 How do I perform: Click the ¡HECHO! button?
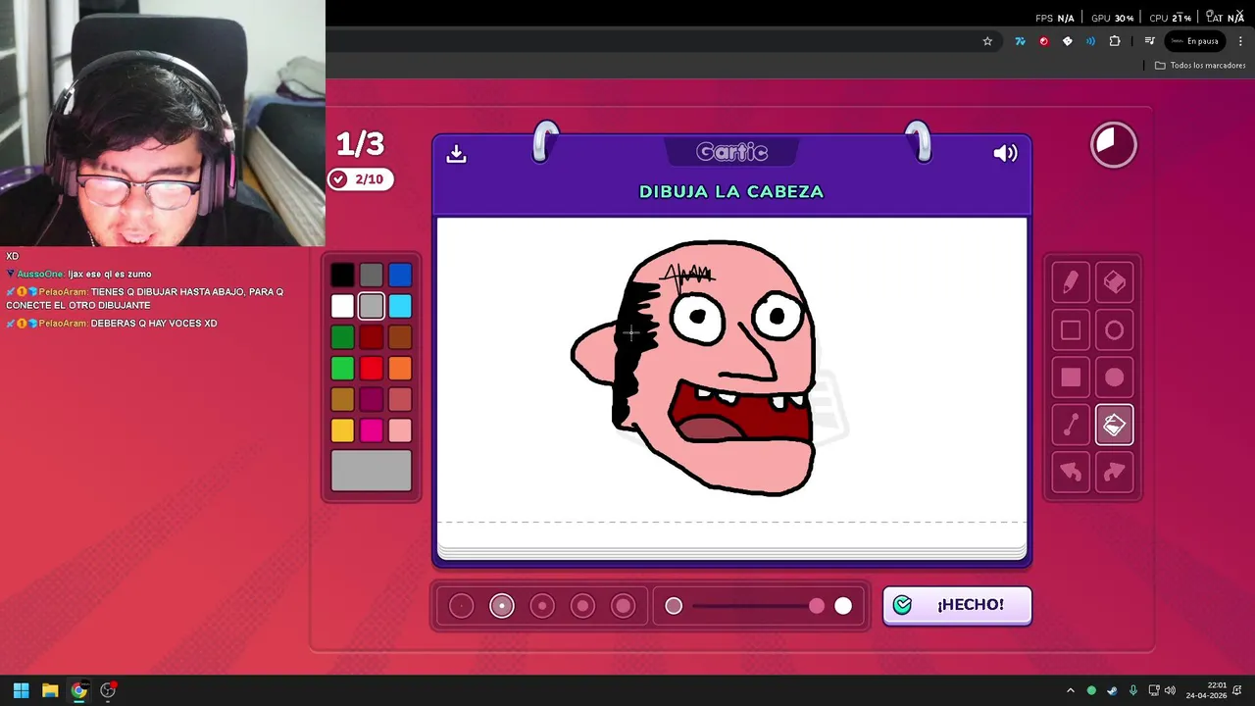957,605
